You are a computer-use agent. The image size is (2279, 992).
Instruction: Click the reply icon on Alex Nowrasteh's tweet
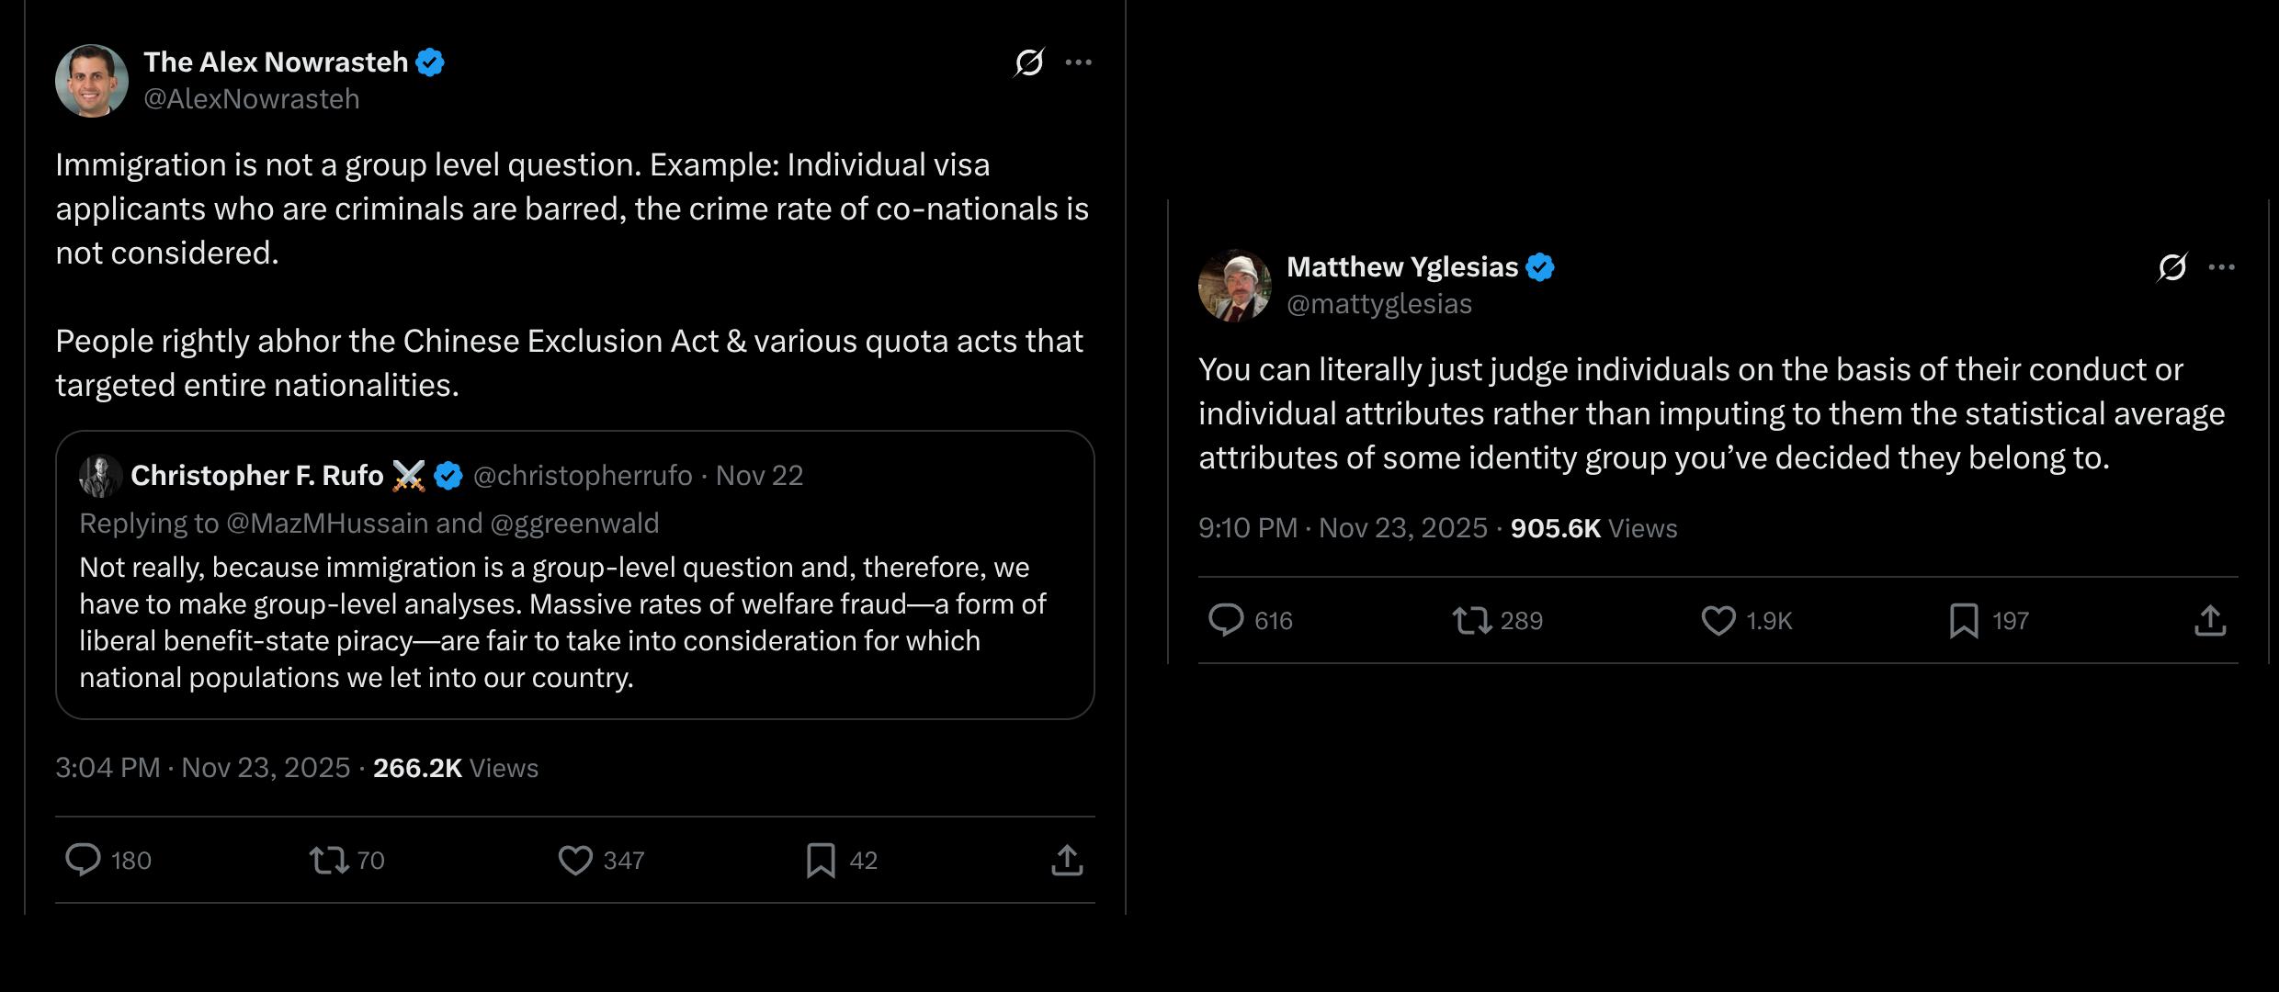tap(83, 860)
